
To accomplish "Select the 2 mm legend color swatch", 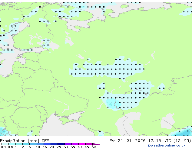I will 26,144.
